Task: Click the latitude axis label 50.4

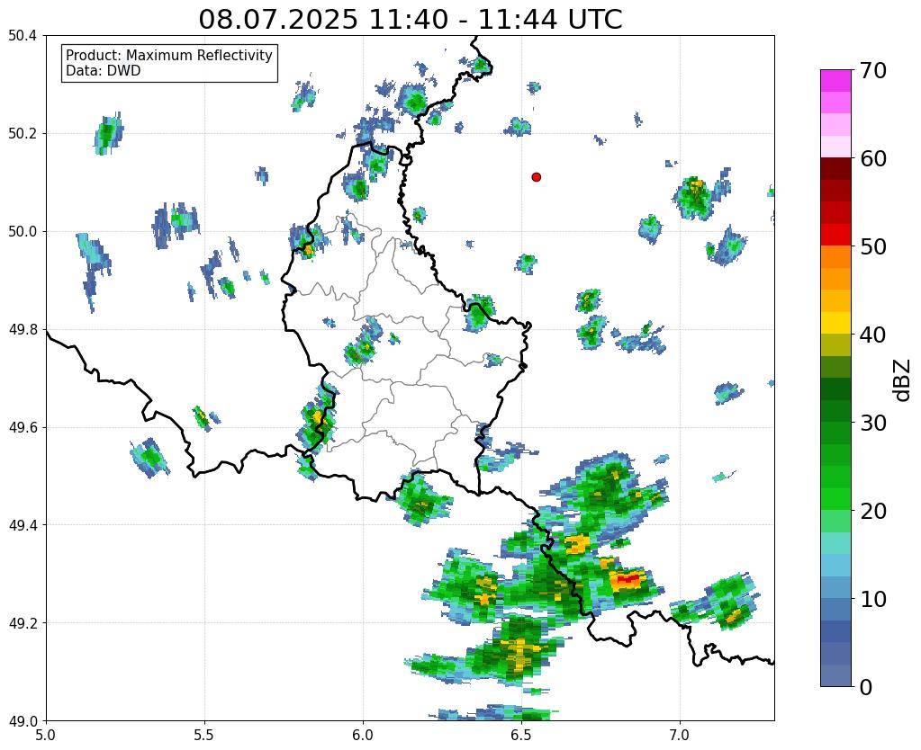Action: (23, 36)
